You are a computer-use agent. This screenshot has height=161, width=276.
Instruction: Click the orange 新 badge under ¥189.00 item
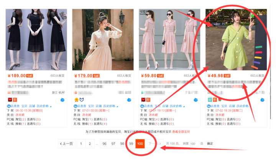[x=15, y=100]
